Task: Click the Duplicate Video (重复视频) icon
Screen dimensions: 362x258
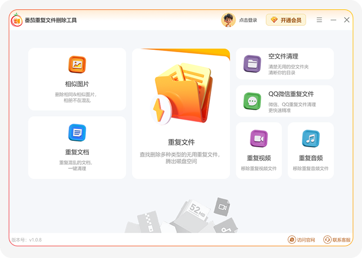Action: coord(259,138)
